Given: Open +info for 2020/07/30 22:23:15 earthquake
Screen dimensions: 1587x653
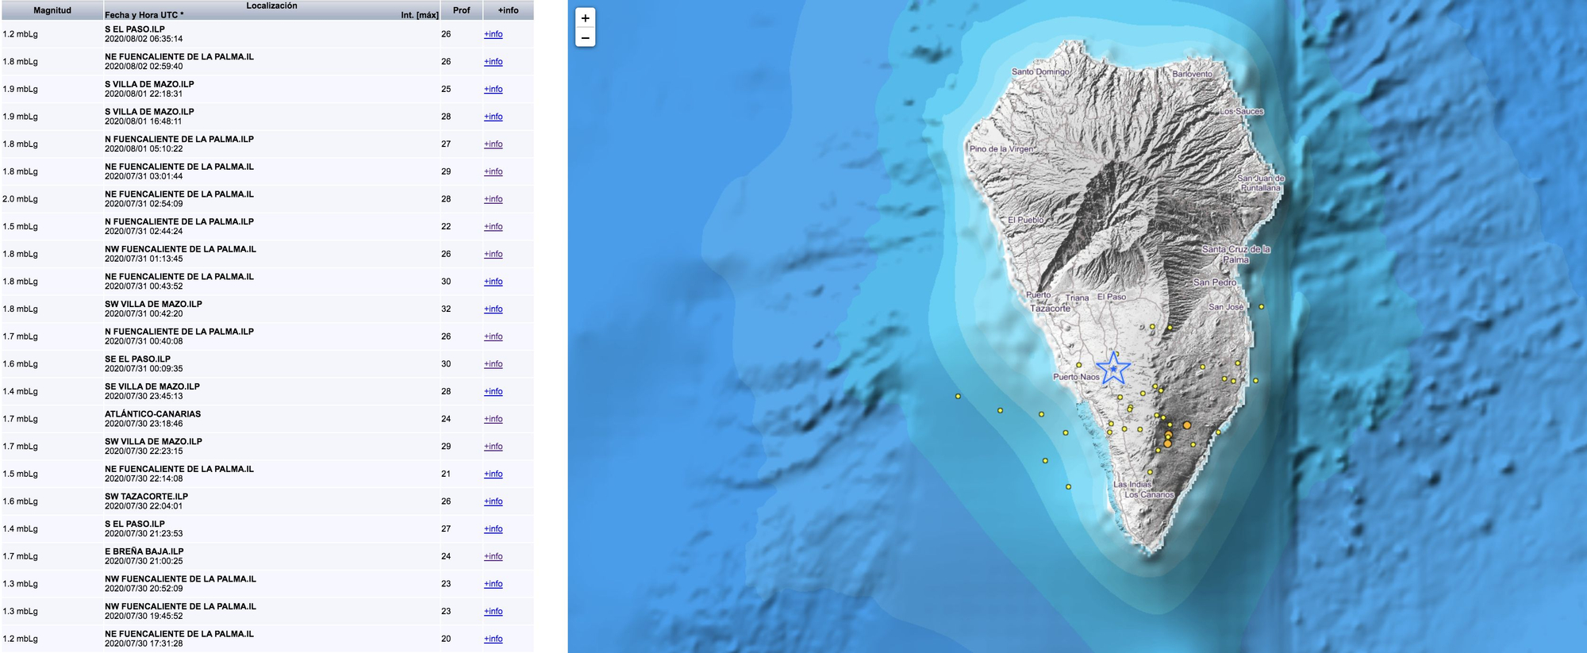Looking at the screenshot, I should [x=494, y=447].
